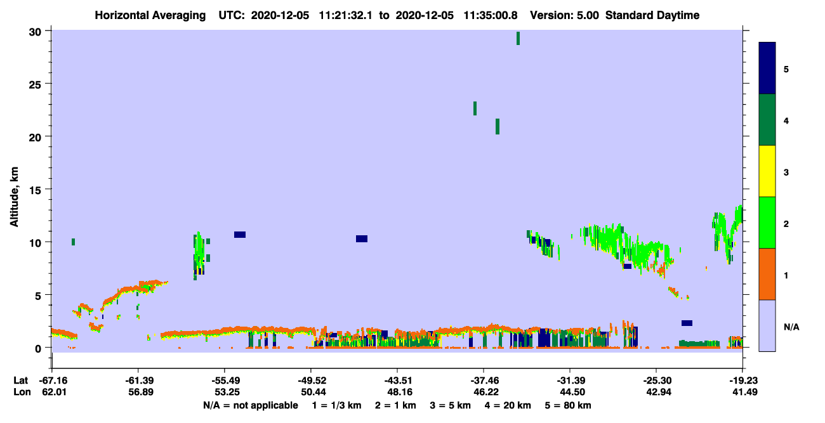Viewport: 825px width, 423px height.
Task: Click the orange color bar segment labeled 1
Action: click(767, 274)
